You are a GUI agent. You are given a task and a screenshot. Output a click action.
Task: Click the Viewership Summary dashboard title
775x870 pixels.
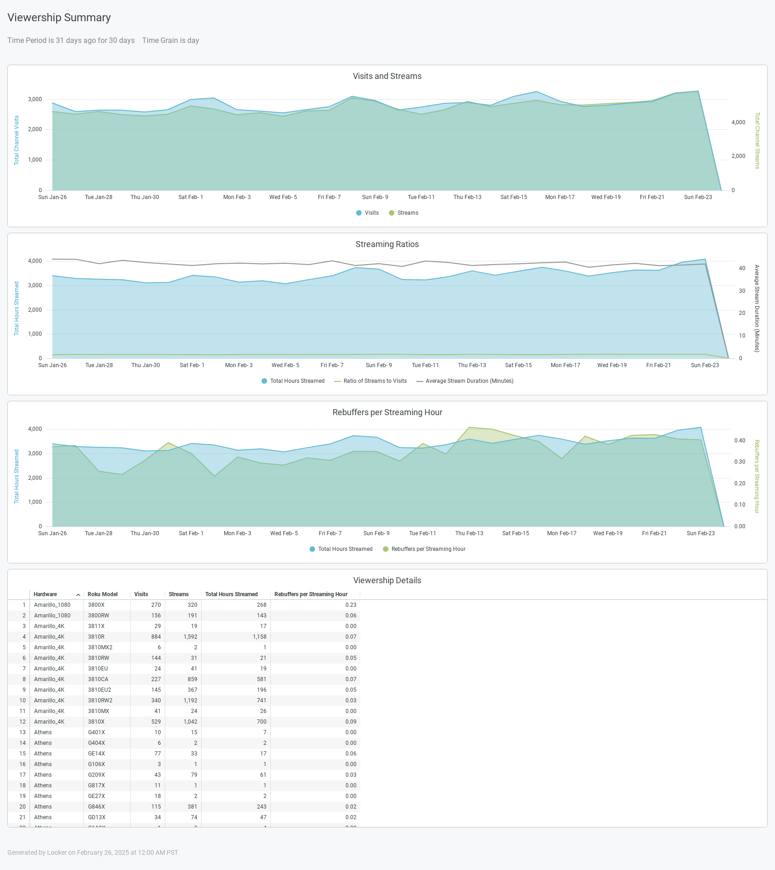[59, 18]
